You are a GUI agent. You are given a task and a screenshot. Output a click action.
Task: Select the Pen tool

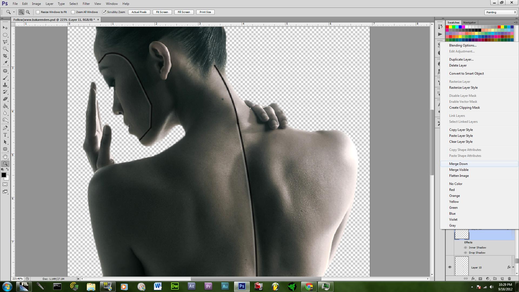(x=5, y=128)
